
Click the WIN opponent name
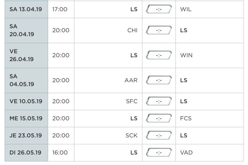pyautogui.click(x=186, y=55)
